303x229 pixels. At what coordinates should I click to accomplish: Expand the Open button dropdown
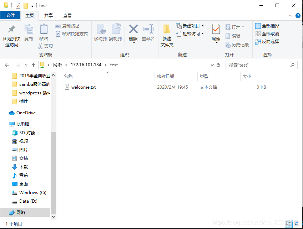pyautogui.click(x=243, y=27)
